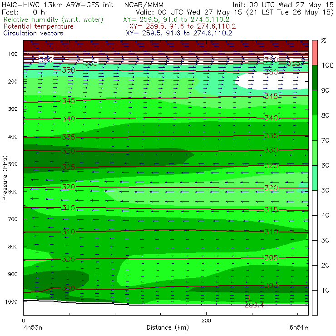Screen dimensions: 336x336
Task: Click the '10' colorbar tick label
Action: pos(325,291)
